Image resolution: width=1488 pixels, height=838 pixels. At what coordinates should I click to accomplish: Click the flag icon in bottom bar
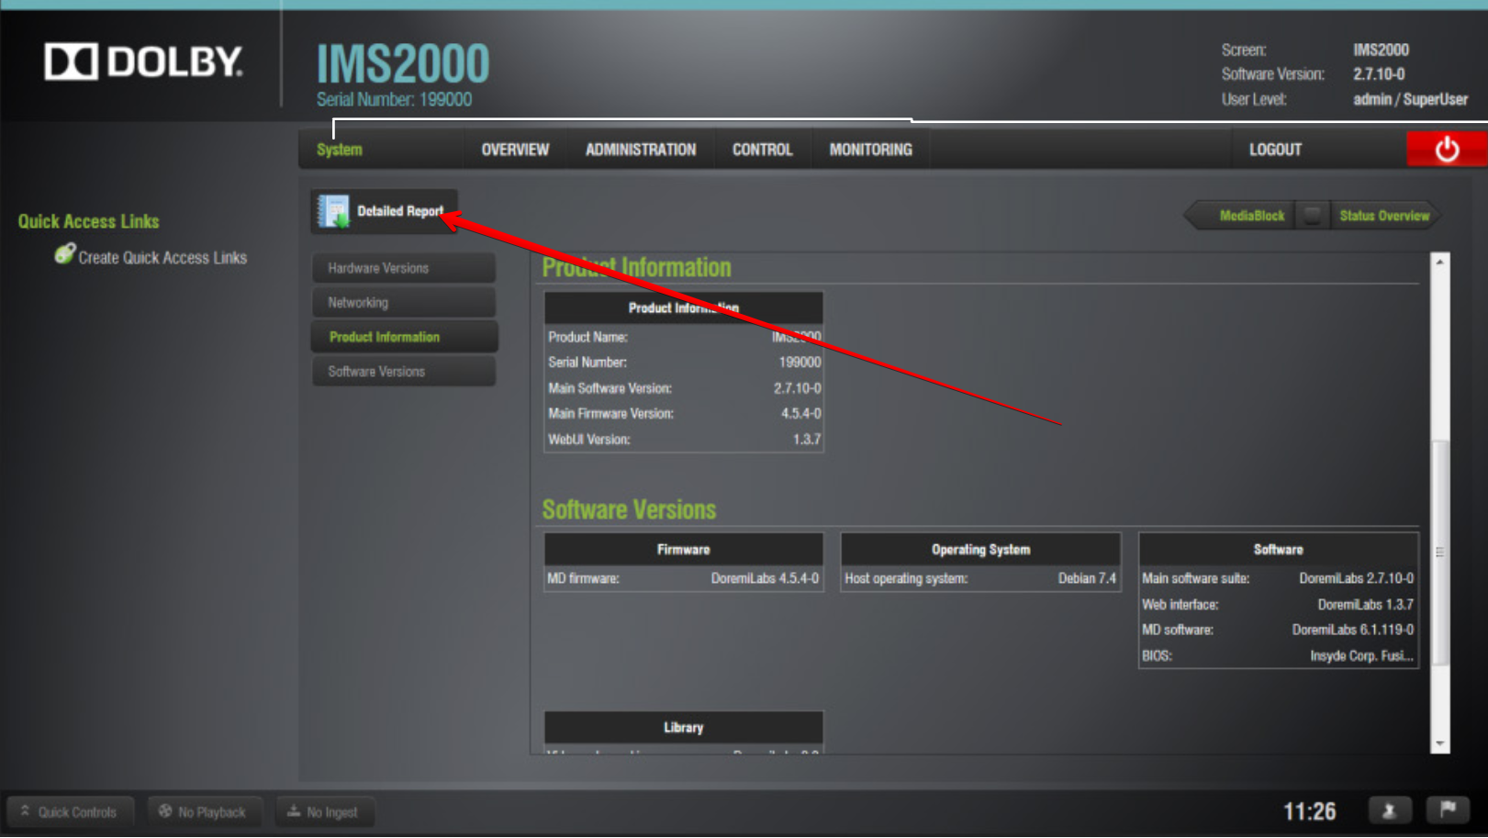click(1448, 810)
